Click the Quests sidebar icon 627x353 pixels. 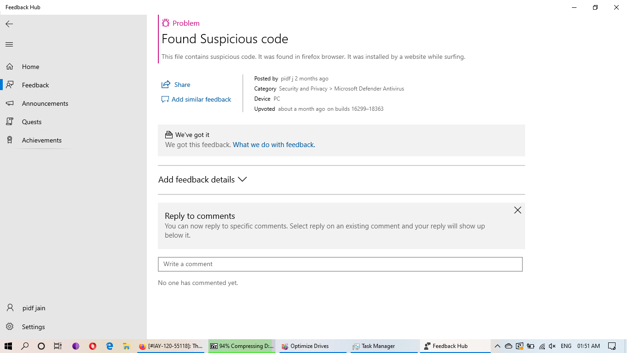[10, 122]
